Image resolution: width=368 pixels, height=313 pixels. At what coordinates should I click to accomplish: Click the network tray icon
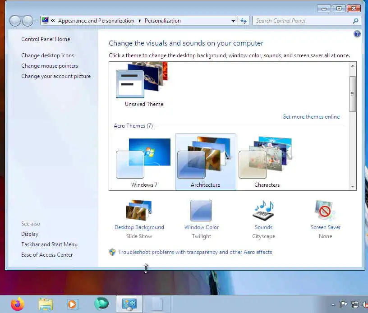click(355, 304)
